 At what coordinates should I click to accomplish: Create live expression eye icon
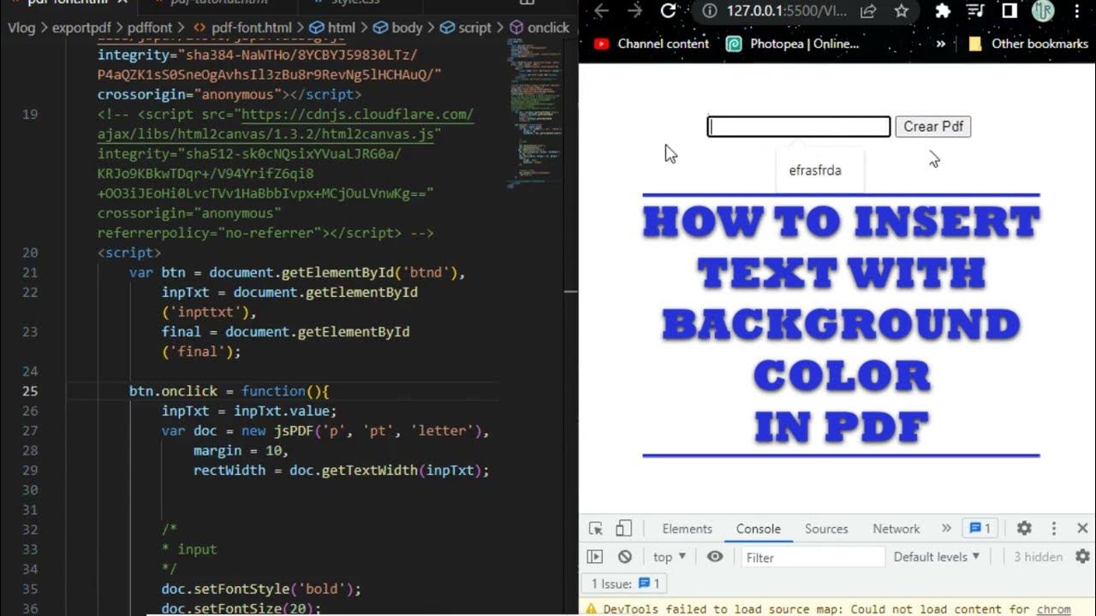[x=715, y=557]
